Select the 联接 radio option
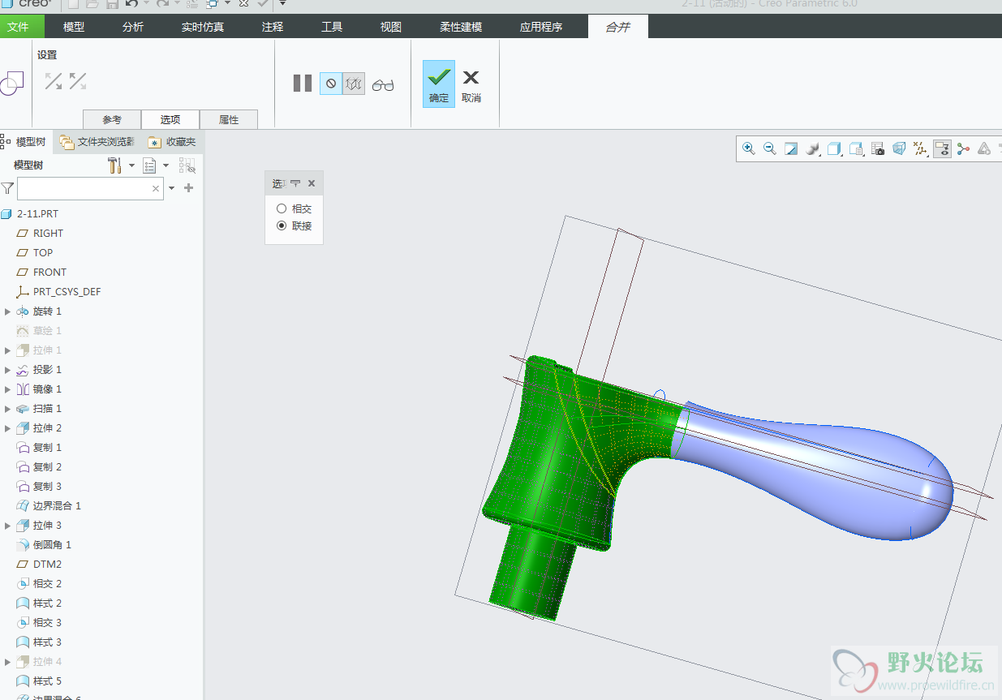This screenshot has height=700, width=1002. coord(282,225)
